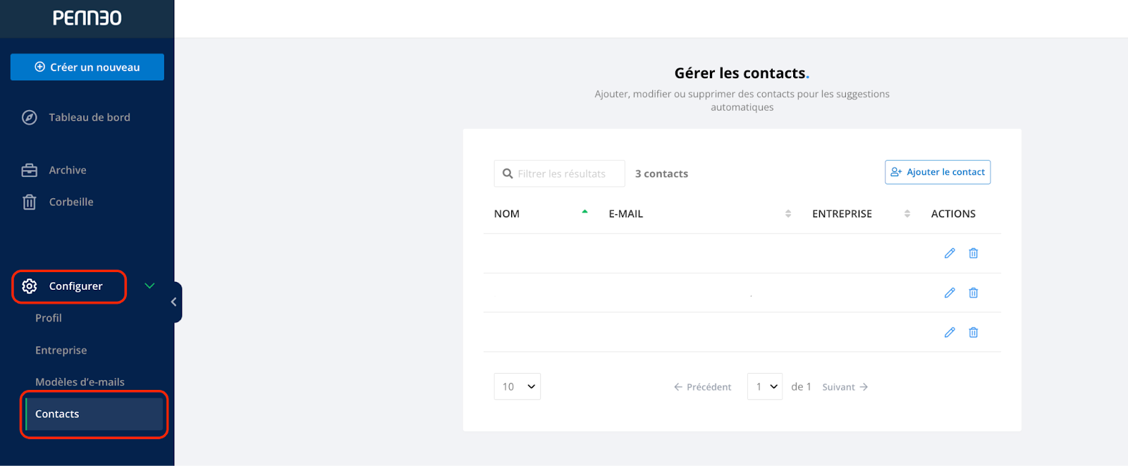1128x466 pixels.
Task: Click the compass icon beside Tableau de bord
Action: pyautogui.click(x=30, y=117)
